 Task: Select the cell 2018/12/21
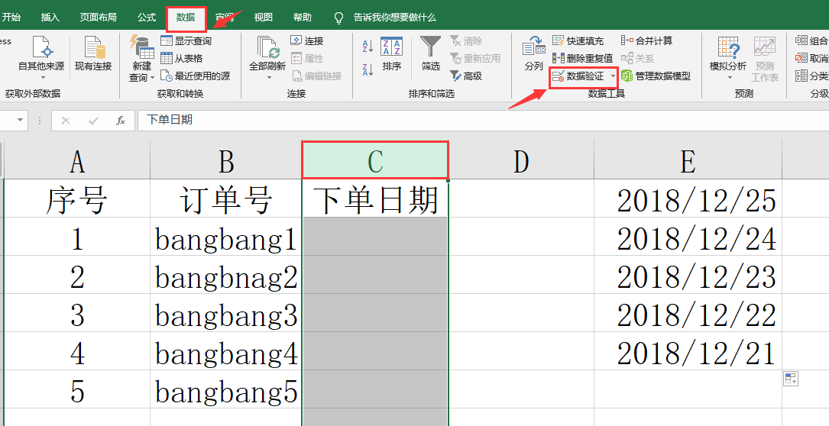[x=688, y=352]
